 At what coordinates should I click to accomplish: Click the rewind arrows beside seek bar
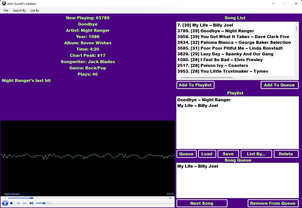(x=5, y=198)
